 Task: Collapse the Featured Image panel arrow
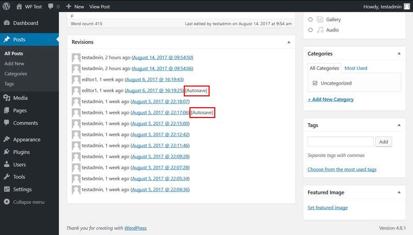399,192
